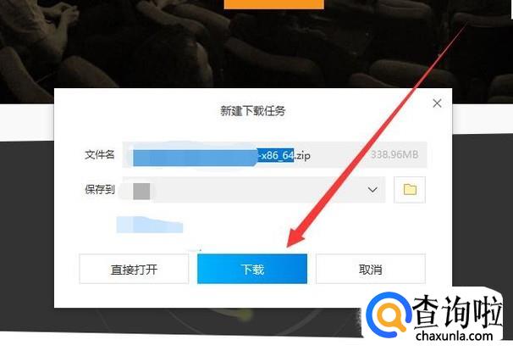This screenshot has height=362, width=513.
Task: Close the 新建下载任务 dialog
Action: [x=437, y=103]
